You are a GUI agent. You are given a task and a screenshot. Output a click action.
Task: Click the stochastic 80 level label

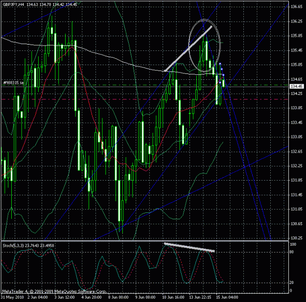point(292,252)
